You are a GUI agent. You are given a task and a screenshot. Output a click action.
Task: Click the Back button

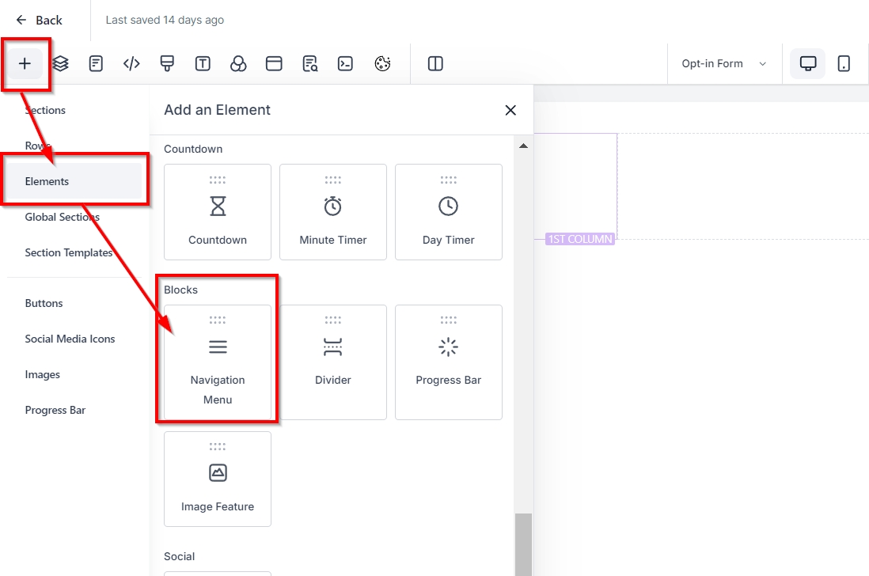click(40, 20)
